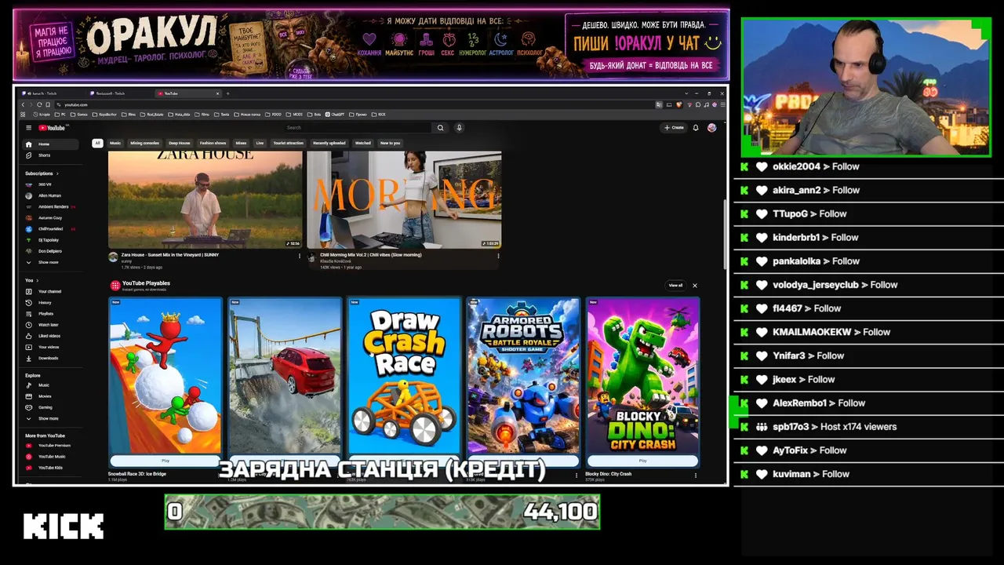Select the Music filter chip

click(115, 143)
